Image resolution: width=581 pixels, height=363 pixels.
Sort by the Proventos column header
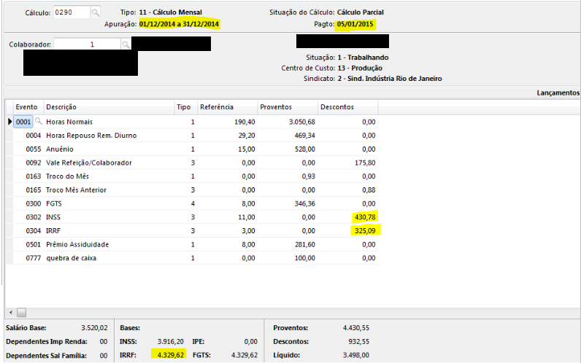click(287, 107)
